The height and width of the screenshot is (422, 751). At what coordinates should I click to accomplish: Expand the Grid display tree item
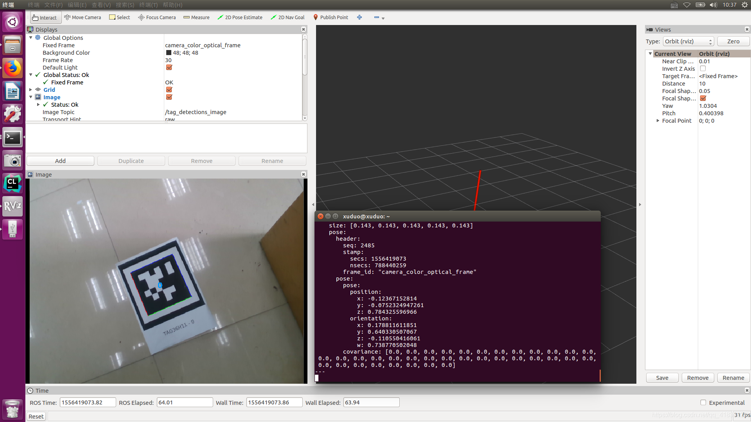tap(31, 89)
